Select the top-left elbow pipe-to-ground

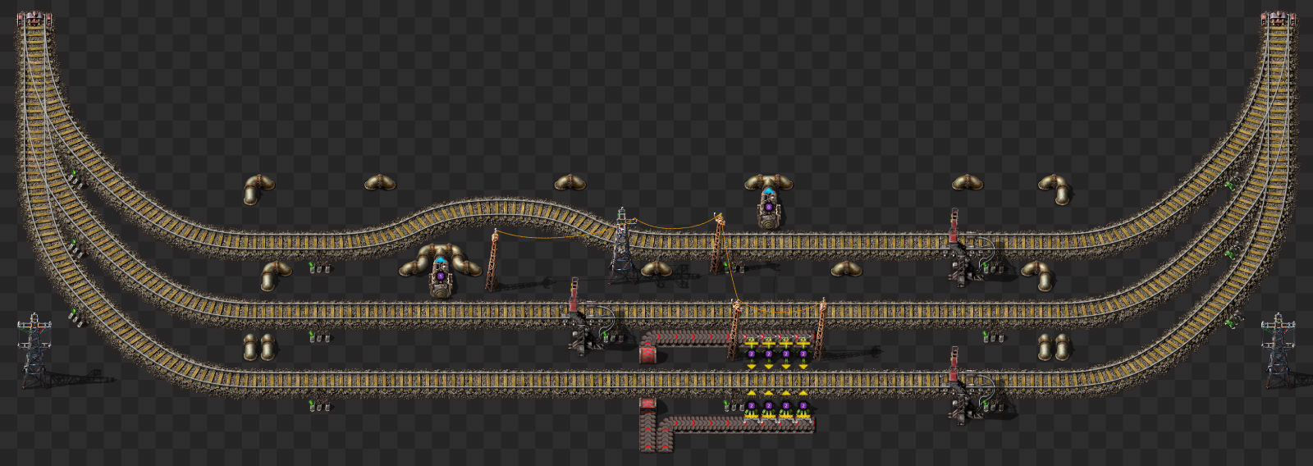(258, 190)
